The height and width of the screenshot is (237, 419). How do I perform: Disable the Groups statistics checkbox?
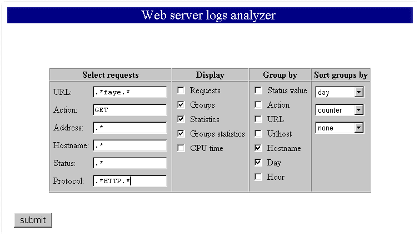point(181,134)
